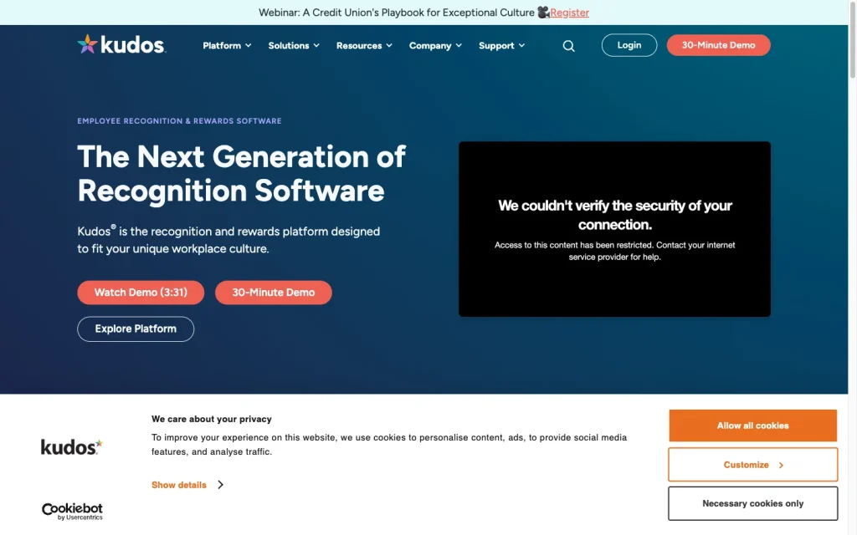Expand the Solutions menu
The height and width of the screenshot is (535, 857).
294,45
